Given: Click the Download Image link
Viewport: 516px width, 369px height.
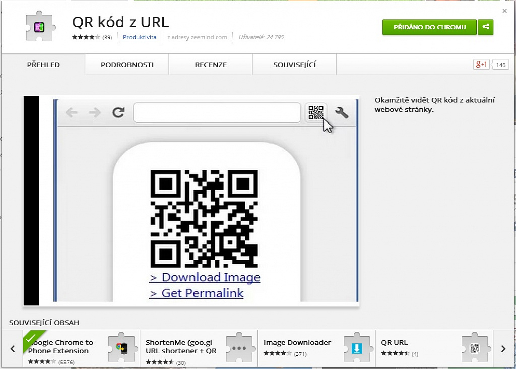Looking at the screenshot, I should (205, 277).
